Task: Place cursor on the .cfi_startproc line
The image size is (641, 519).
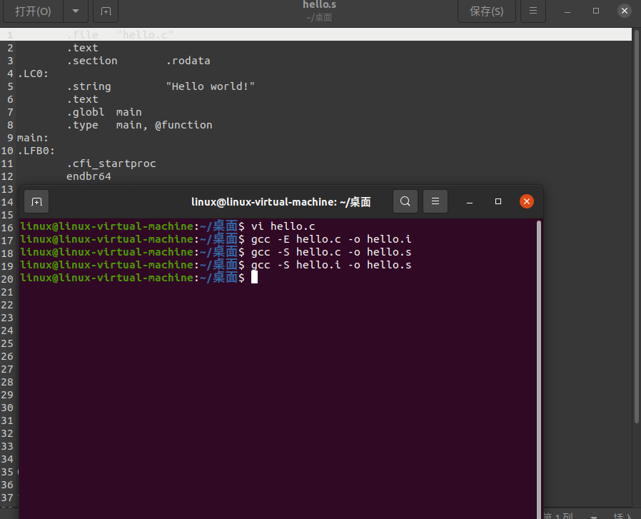Action: (x=111, y=163)
